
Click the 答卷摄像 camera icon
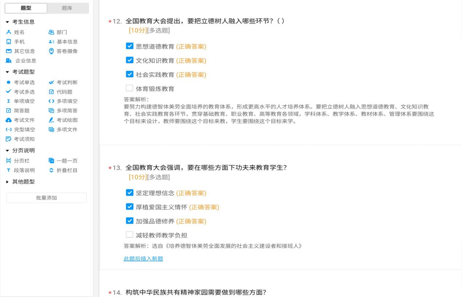(x=51, y=51)
